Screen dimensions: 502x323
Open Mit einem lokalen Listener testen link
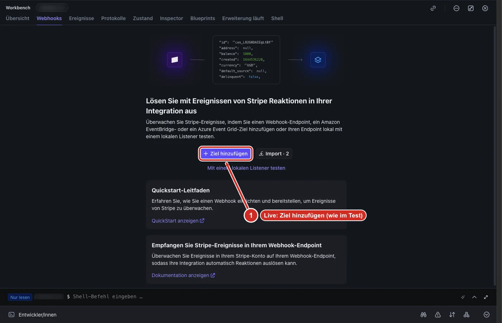[246, 168]
